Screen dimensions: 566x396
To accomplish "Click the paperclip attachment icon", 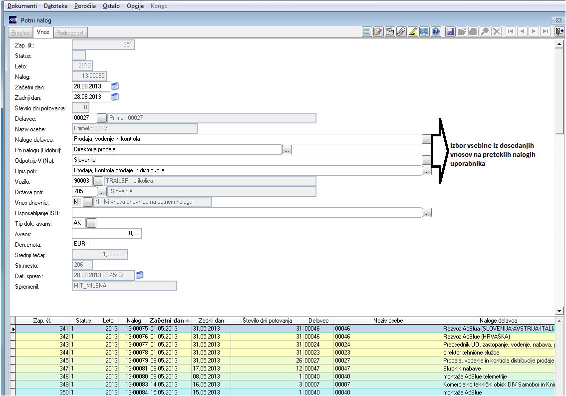I will point(401,32).
